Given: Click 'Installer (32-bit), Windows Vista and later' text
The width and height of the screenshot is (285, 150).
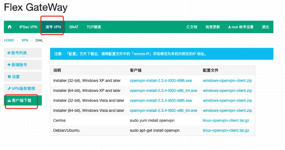Looking at the screenshot, I should coord(89,100).
